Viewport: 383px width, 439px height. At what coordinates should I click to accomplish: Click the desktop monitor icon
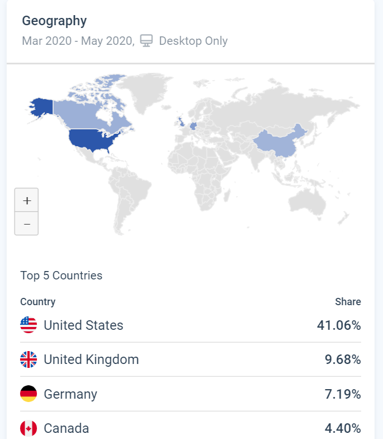(x=146, y=41)
